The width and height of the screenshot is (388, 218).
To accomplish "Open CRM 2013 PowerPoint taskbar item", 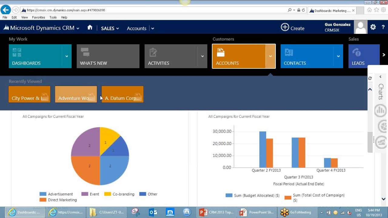I will (x=216, y=212).
